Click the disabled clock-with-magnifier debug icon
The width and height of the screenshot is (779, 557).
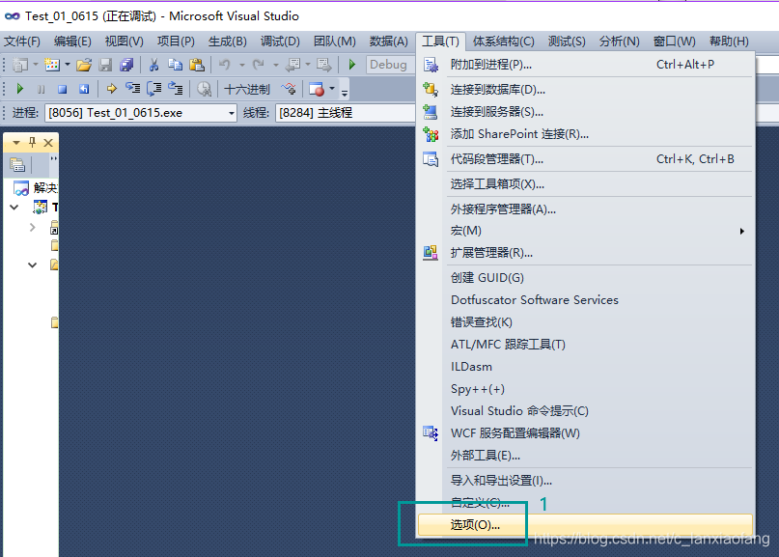pos(204,90)
